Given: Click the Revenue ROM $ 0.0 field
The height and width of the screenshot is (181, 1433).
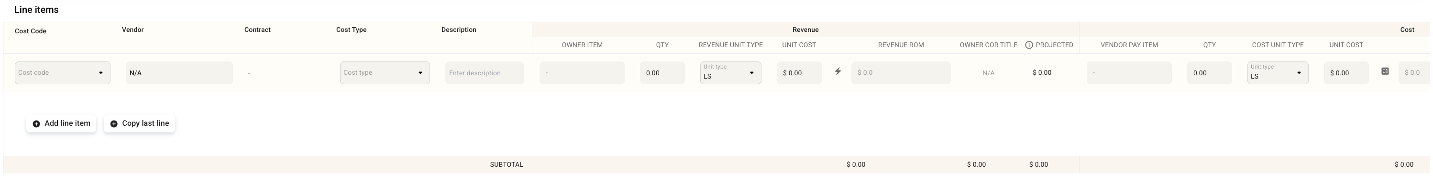Looking at the screenshot, I should 901,73.
